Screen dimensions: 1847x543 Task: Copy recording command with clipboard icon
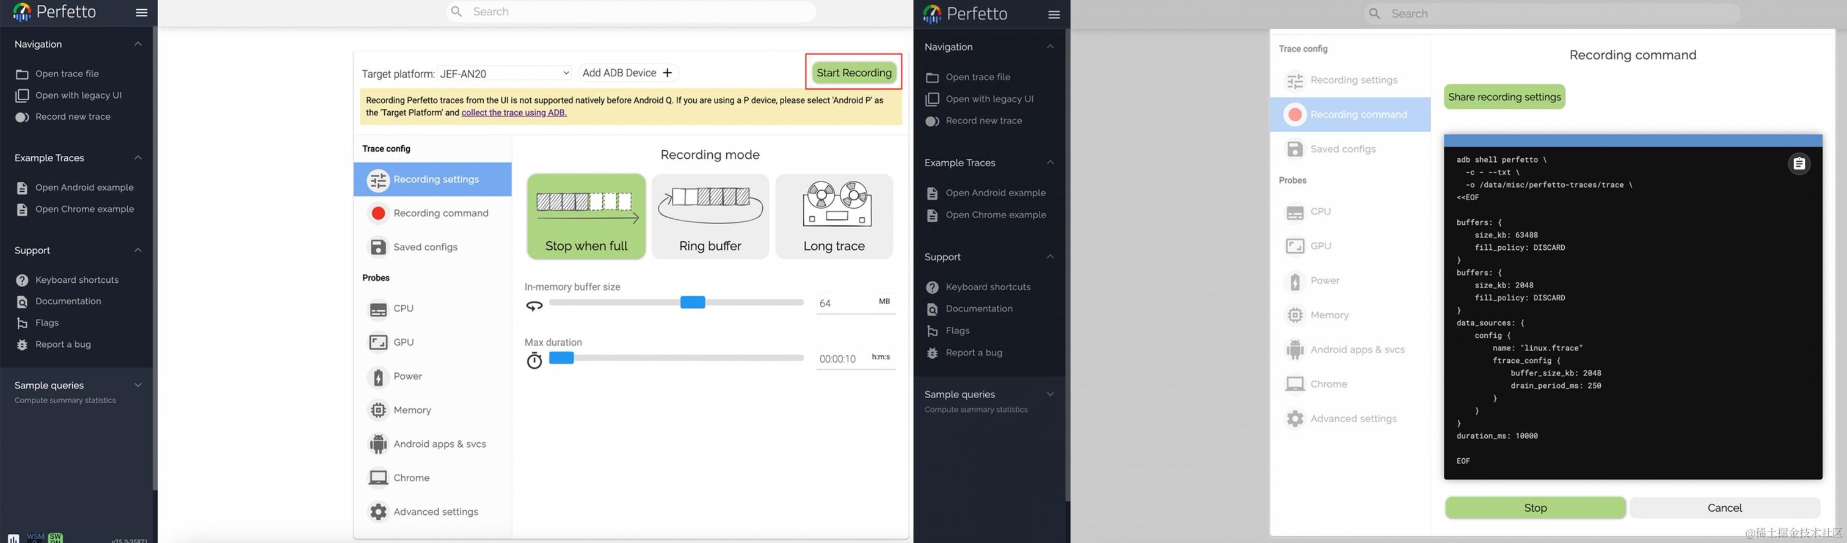(1798, 164)
